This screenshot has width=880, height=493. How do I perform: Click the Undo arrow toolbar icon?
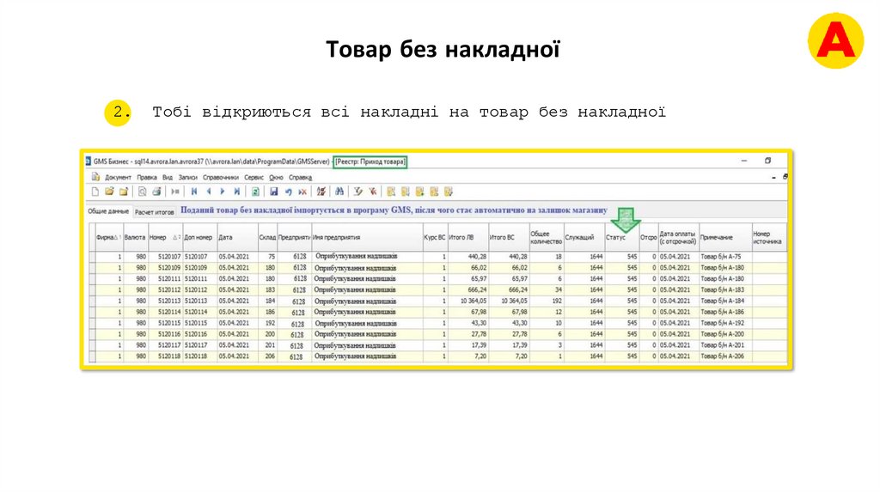(288, 192)
